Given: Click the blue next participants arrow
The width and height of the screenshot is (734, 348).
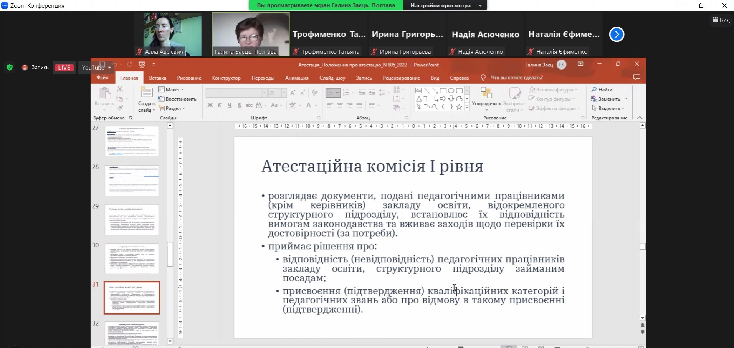Looking at the screenshot, I should (617, 35).
